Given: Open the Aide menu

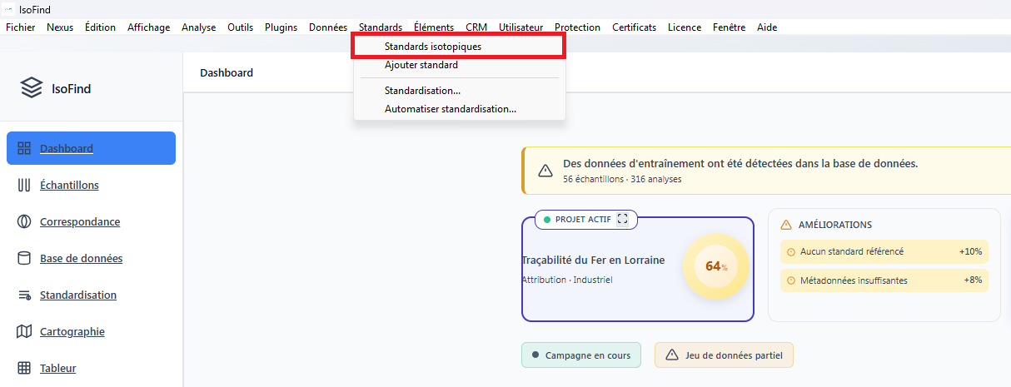Looking at the screenshot, I should click(767, 27).
